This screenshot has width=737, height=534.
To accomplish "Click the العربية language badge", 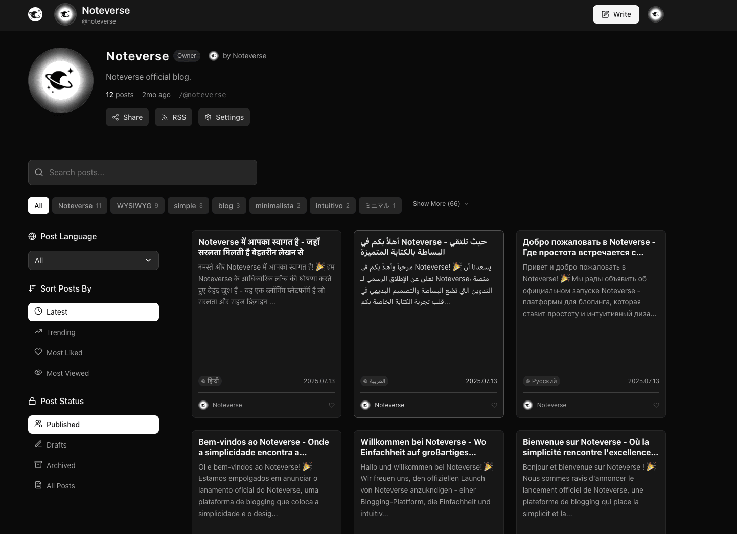I will (374, 381).
